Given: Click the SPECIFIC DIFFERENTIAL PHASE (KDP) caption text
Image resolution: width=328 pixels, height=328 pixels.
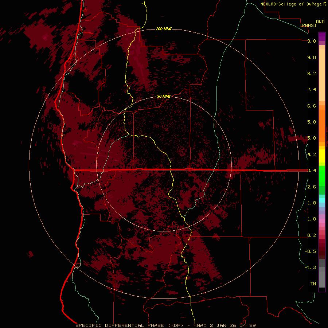Looking at the screenshot, I should 129,325.
